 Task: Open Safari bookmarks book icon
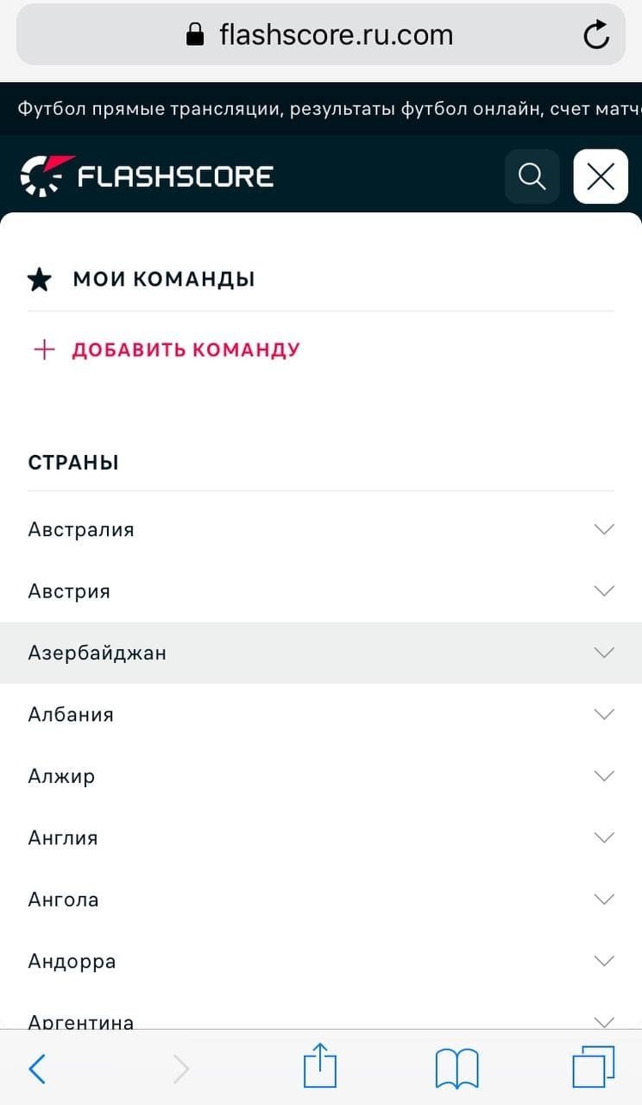coord(456,1069)
